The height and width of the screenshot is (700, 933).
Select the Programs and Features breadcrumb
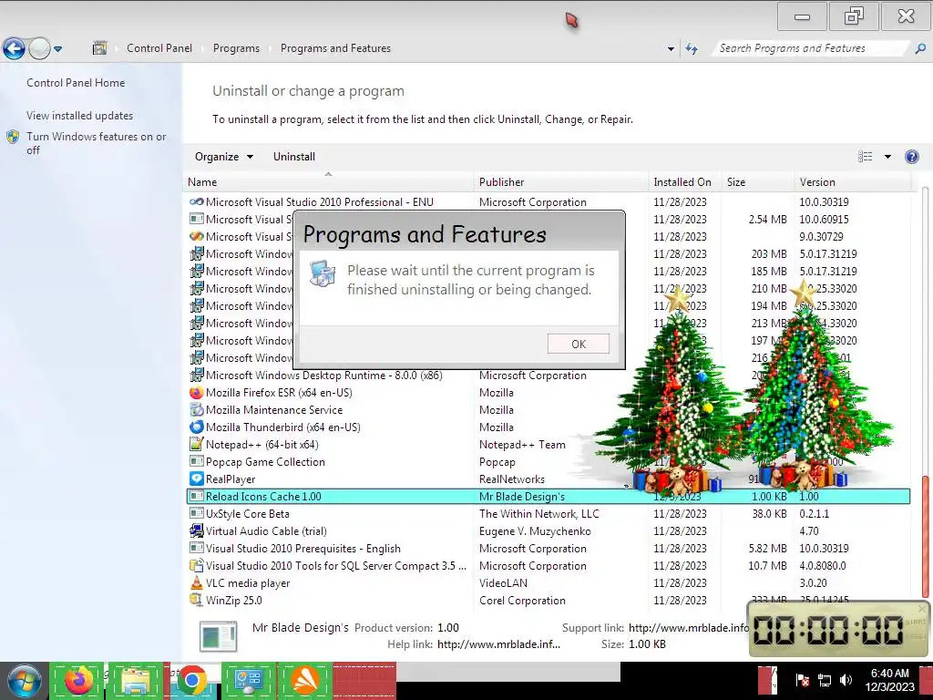335,48
